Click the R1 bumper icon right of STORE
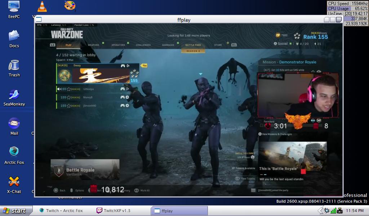This screenshot has height=216, width=369. [234, 45]
